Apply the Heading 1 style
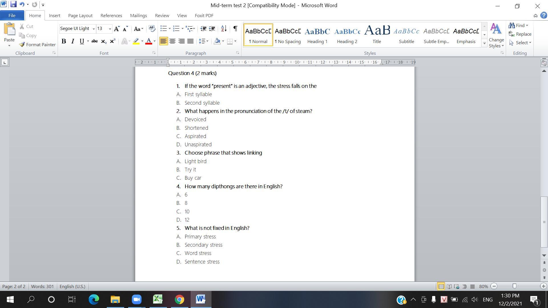Viewport: 548px width, 308px height. click(x=317, y=35)
